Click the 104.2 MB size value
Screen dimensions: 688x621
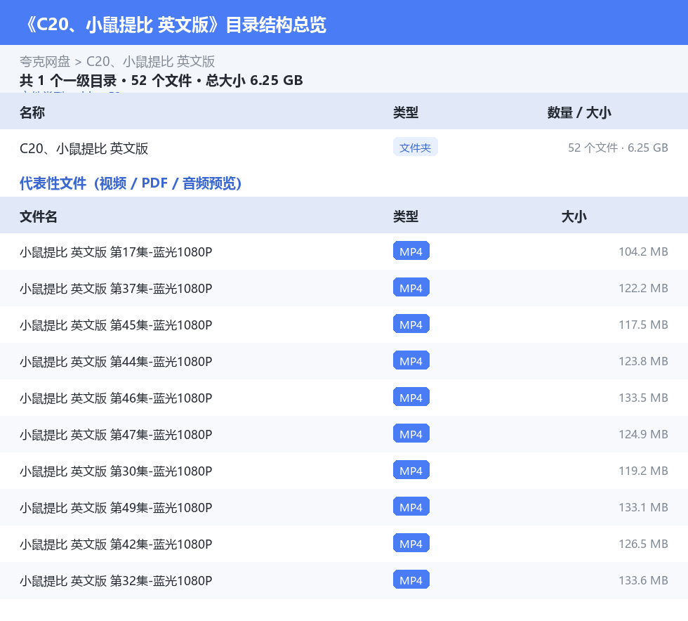coord(643,251)
